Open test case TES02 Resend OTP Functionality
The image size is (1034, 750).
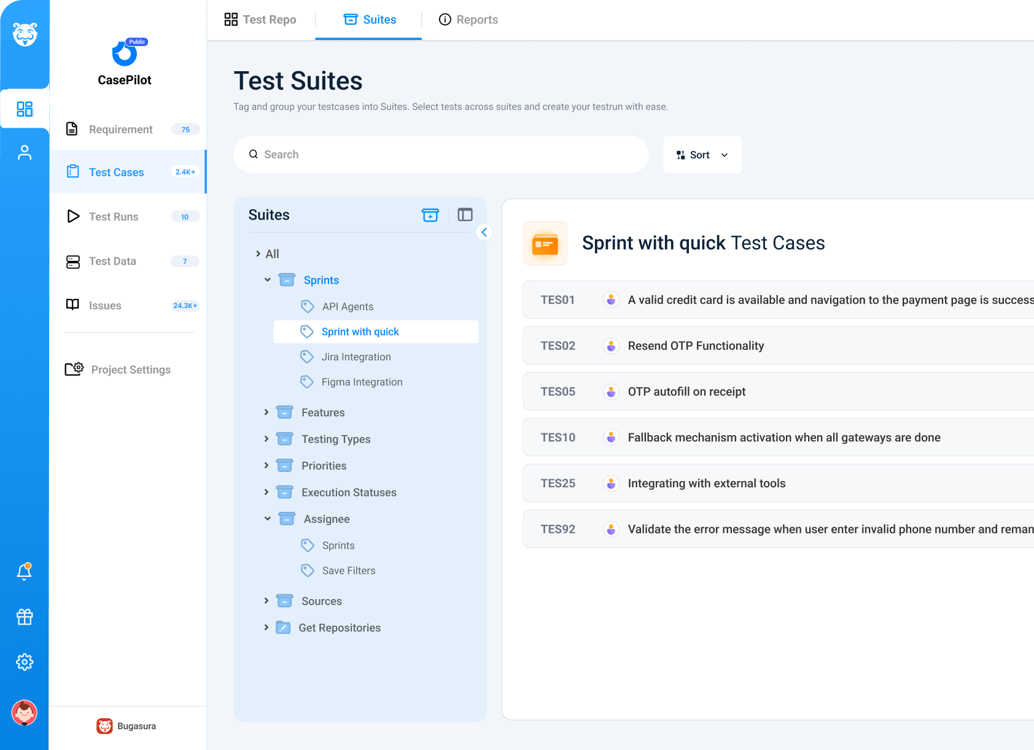[x=696, y=346]
